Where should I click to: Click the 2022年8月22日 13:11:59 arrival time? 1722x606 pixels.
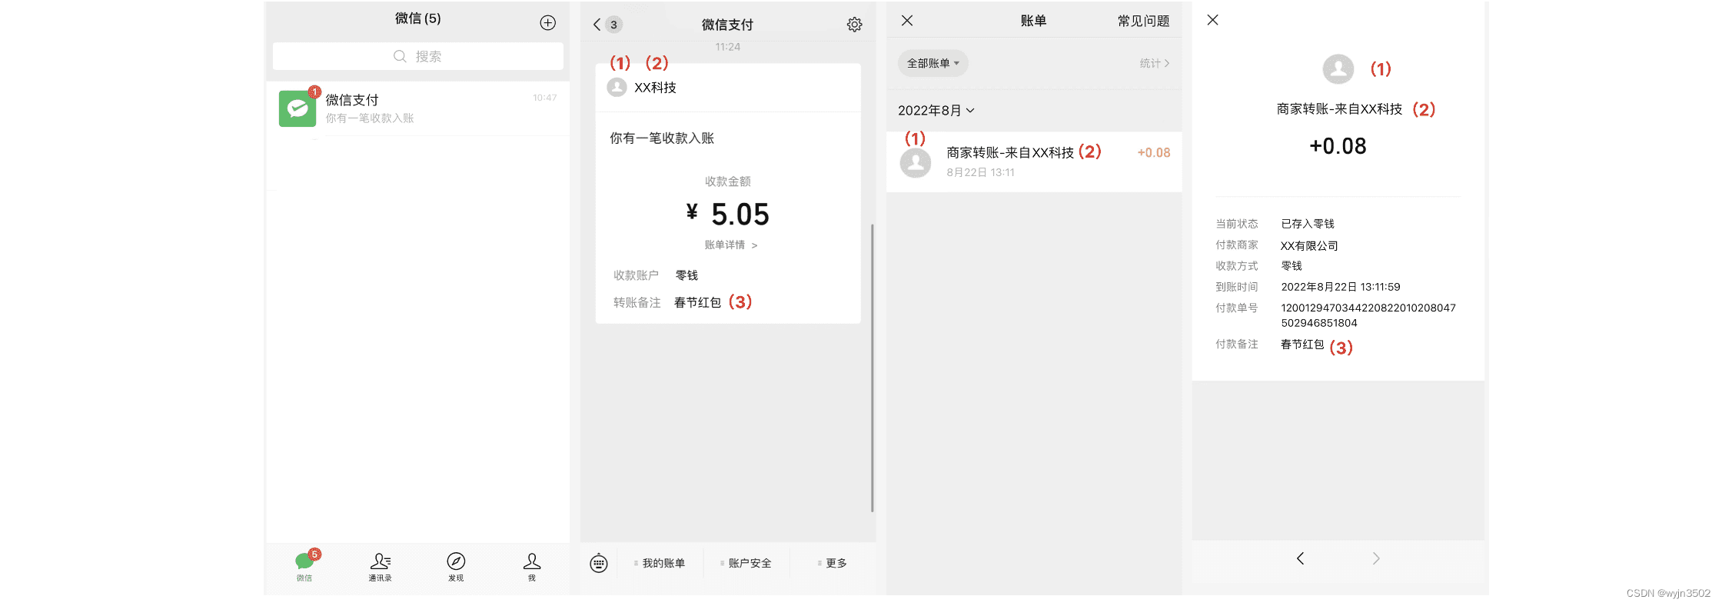tap(1340, 287)
